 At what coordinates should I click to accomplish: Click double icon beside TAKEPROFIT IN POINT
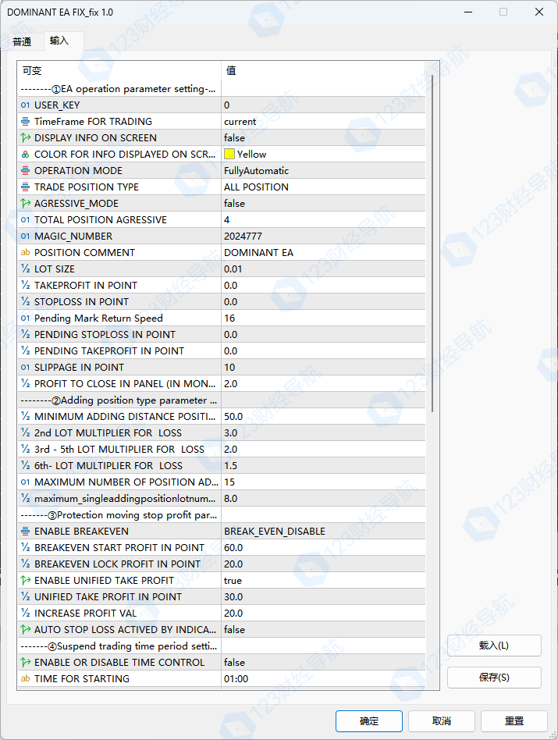click(26, 286)
